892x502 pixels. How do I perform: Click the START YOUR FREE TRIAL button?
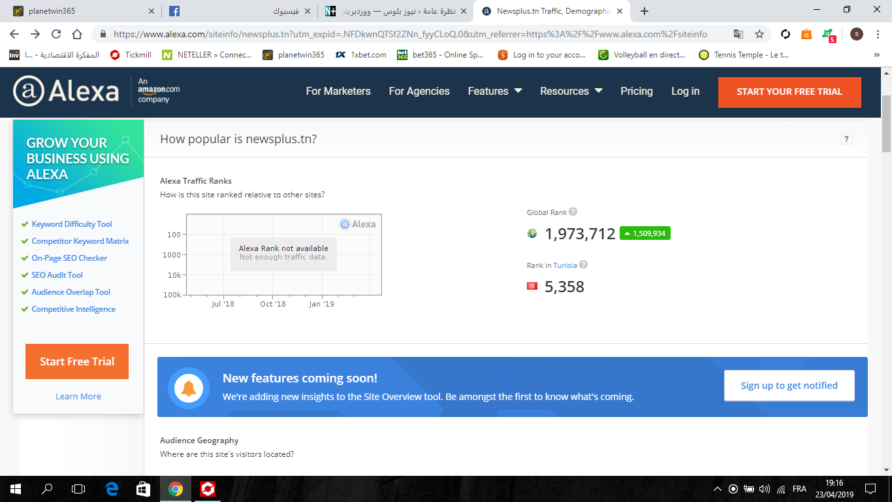789,92
